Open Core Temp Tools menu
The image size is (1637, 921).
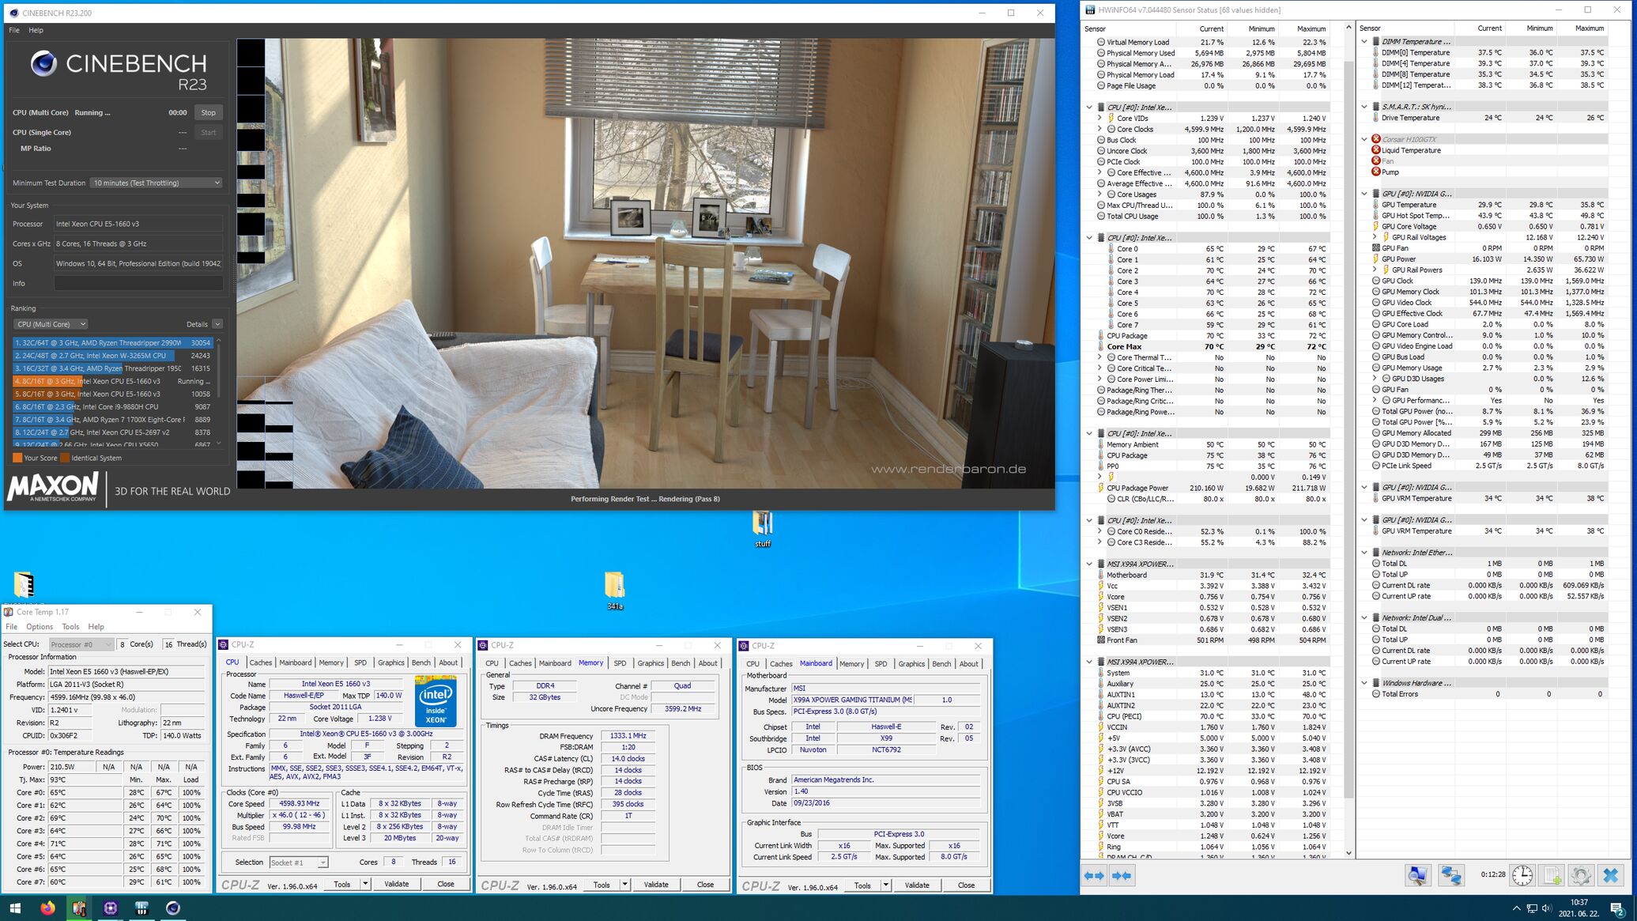coord(70,627)
